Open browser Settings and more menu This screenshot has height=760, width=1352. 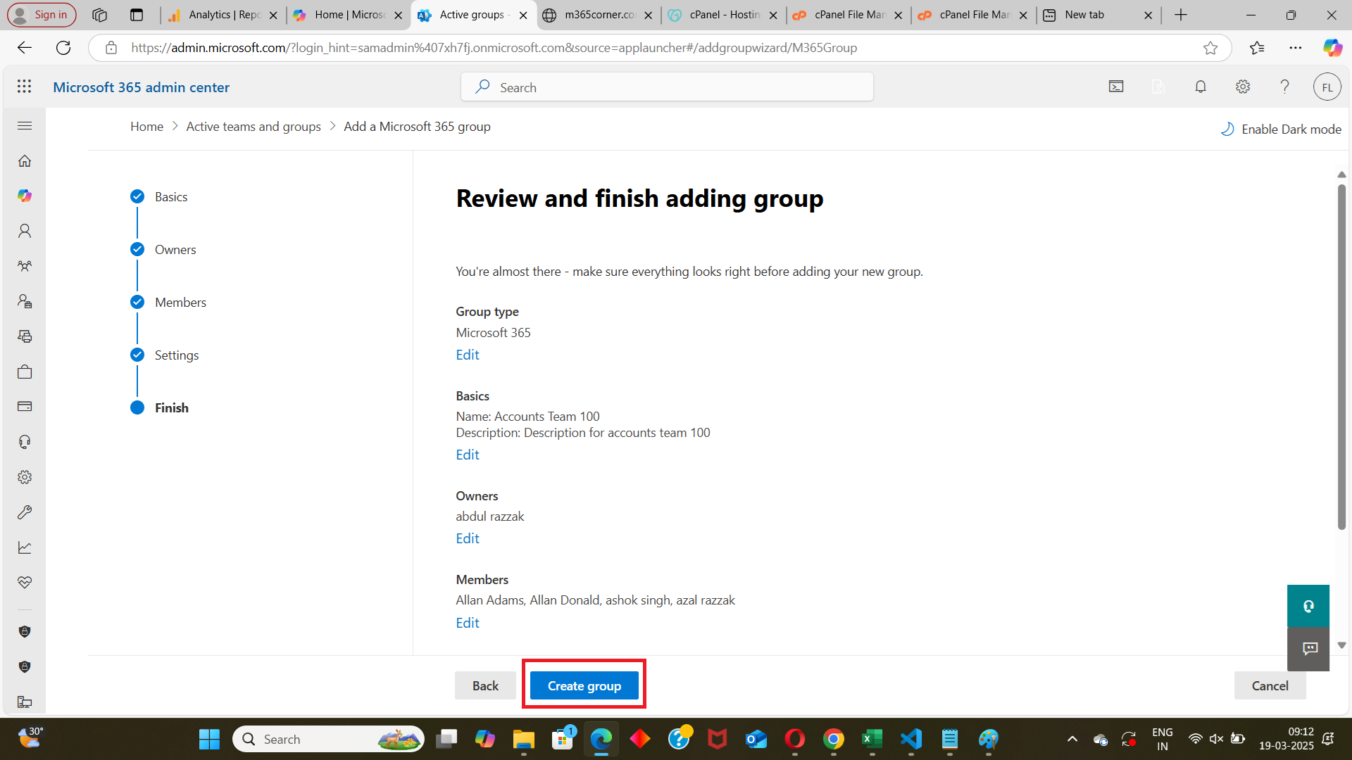coord(1296,48)
